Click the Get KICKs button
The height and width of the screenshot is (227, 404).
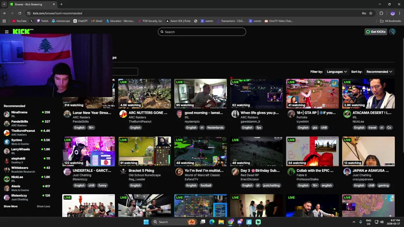point(376,32)
